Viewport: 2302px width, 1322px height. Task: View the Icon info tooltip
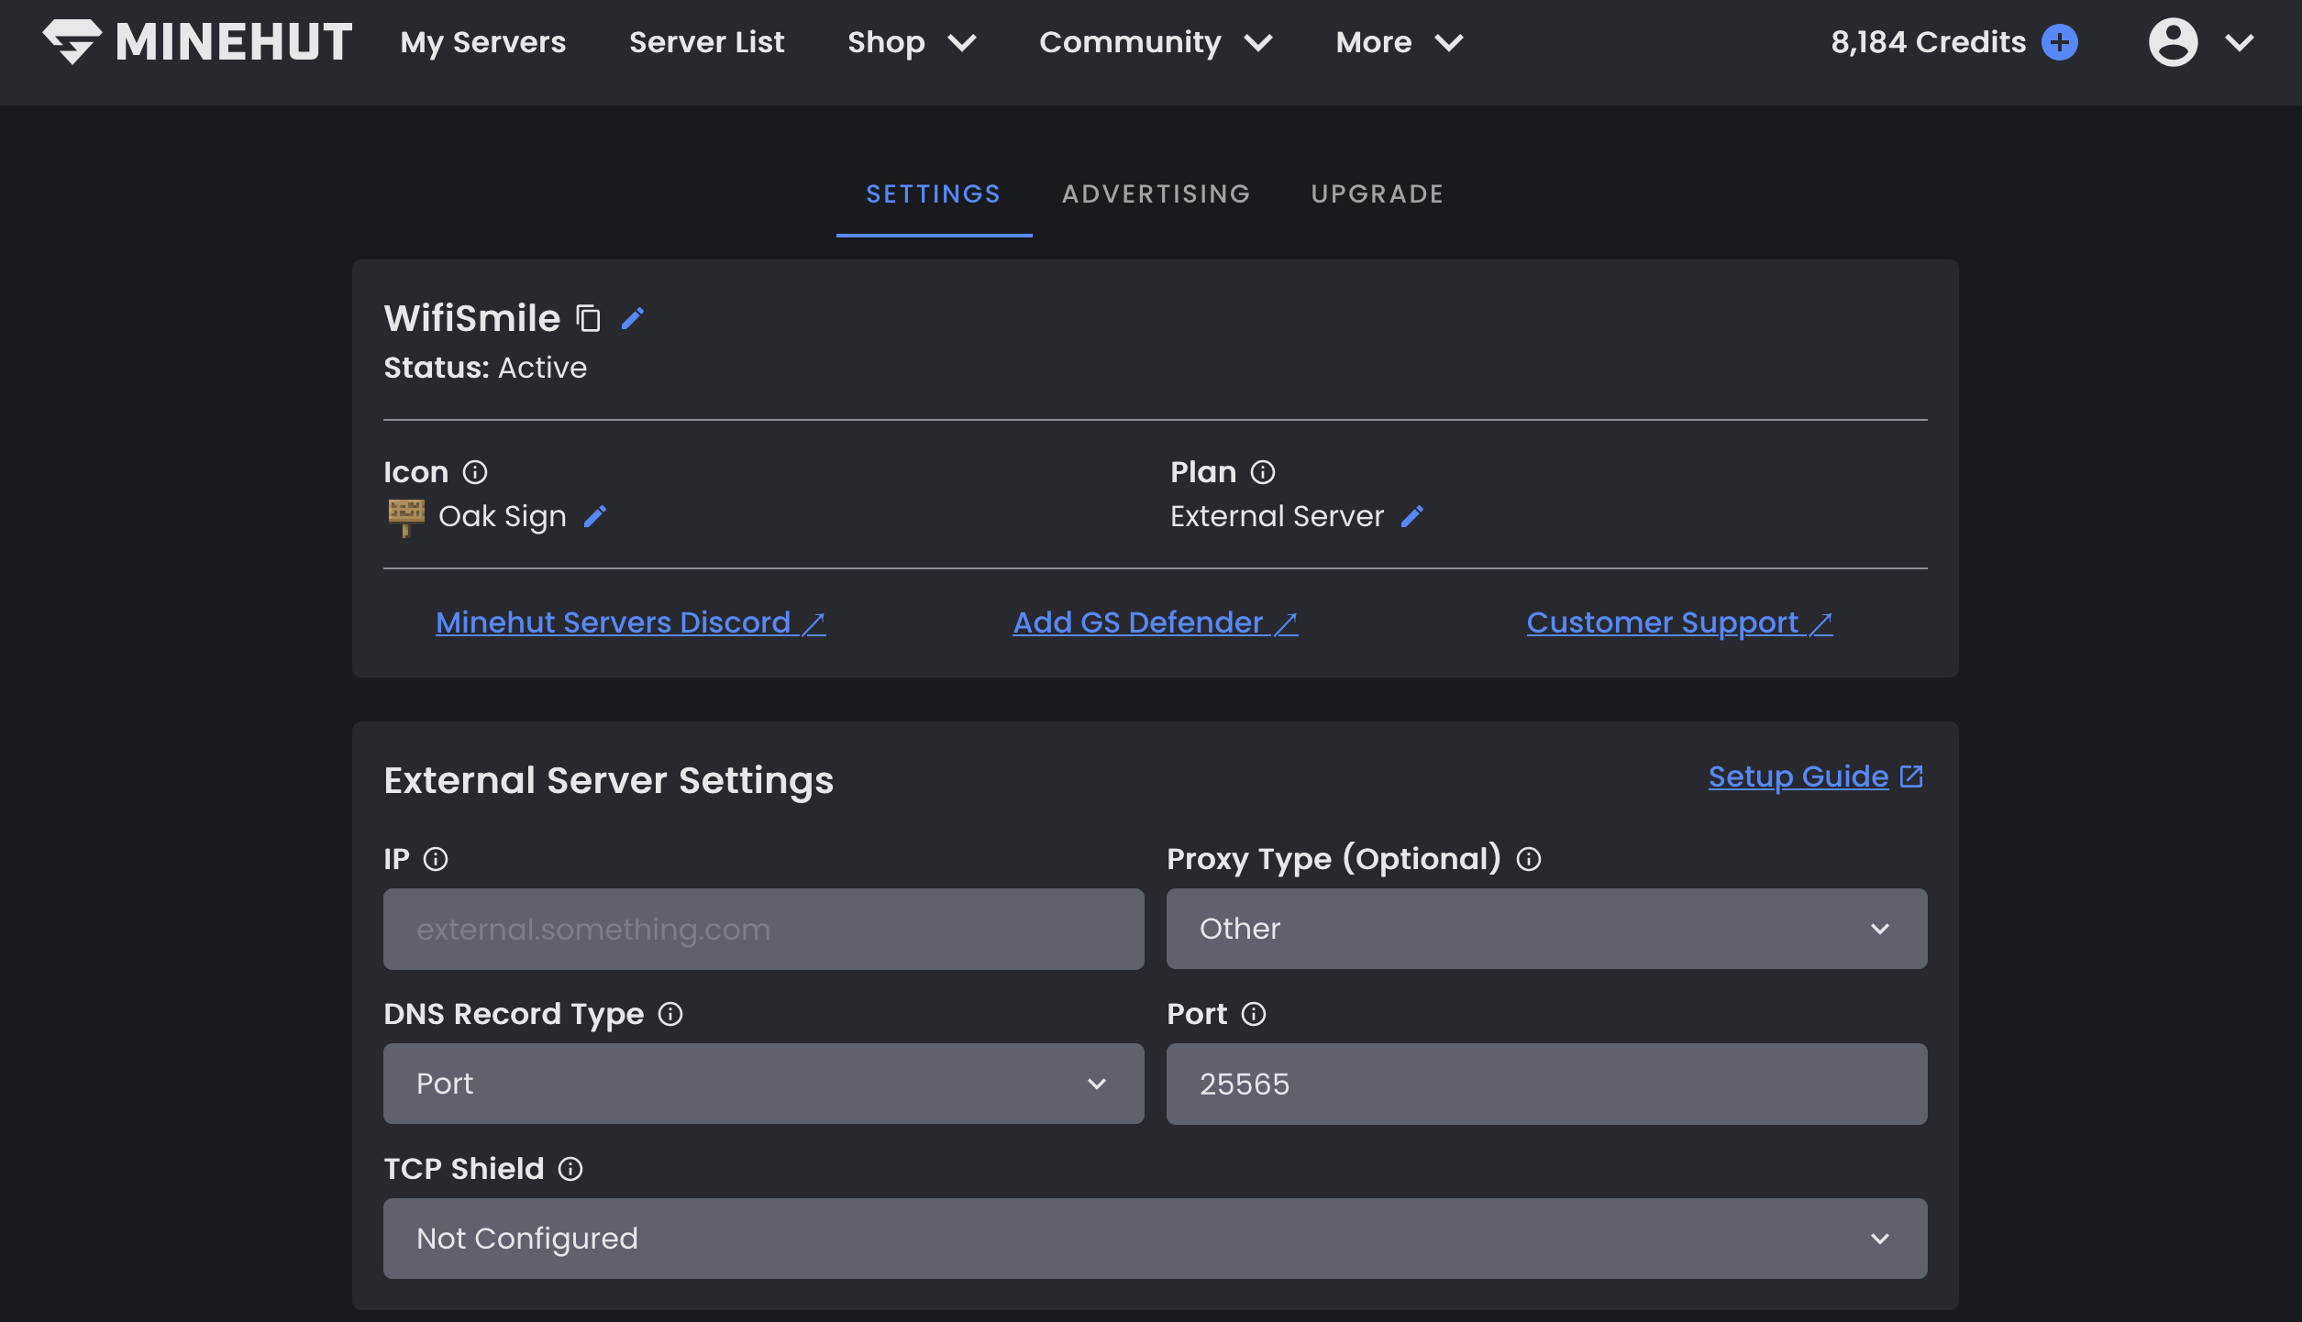click(475, 472)
